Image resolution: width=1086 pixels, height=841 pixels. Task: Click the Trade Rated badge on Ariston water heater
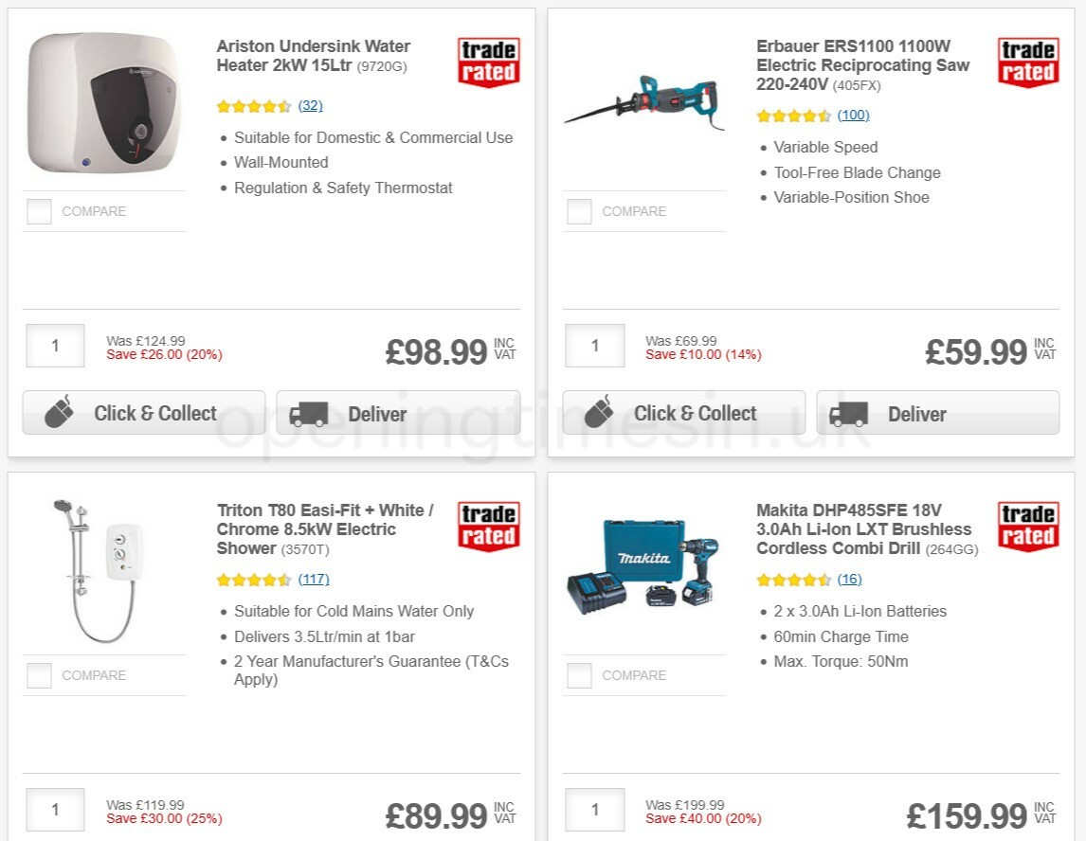[488, 62]
